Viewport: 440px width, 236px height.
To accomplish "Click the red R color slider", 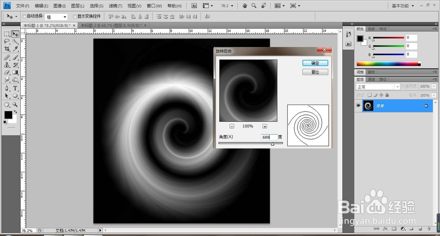I will (x=389, y=38).
